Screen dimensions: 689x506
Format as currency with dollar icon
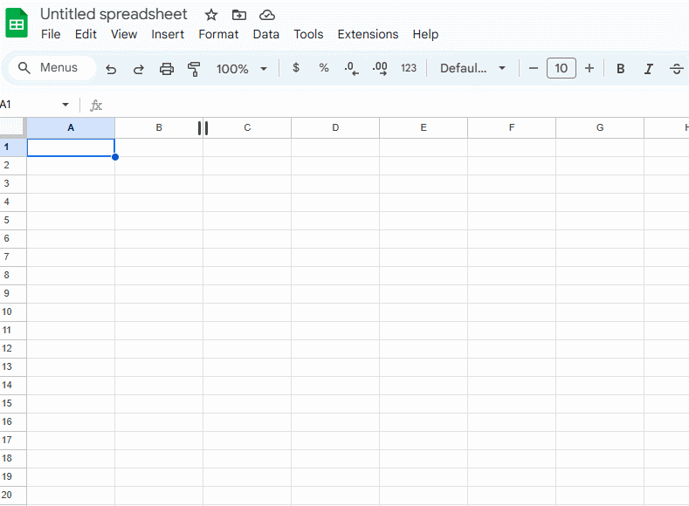click(x=296, y=68)
